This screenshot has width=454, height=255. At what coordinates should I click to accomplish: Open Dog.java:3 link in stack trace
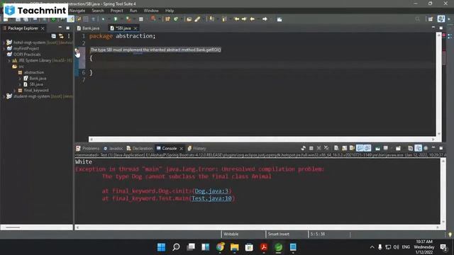(x=211, y=191)
